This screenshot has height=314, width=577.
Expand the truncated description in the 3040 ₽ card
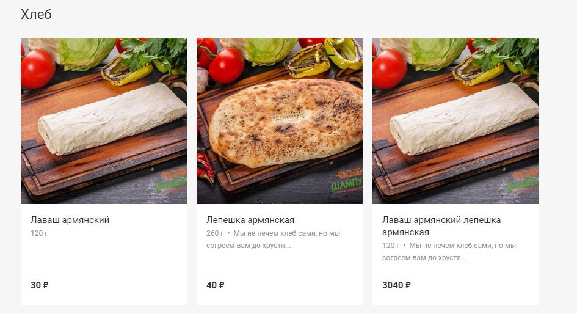click(449, 252)
